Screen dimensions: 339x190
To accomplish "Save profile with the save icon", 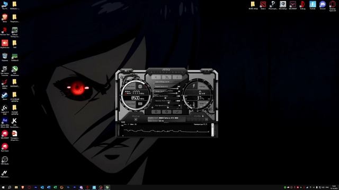I will click(207, 119).
